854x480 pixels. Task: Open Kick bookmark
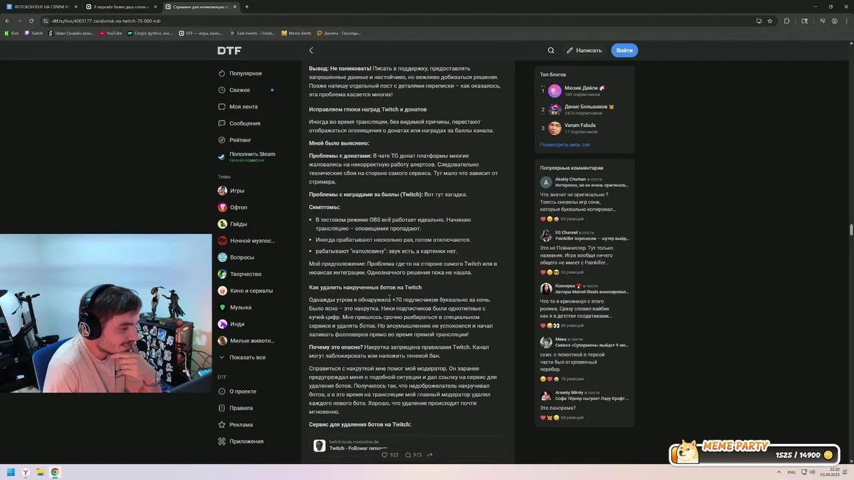(x=12, y=33)
